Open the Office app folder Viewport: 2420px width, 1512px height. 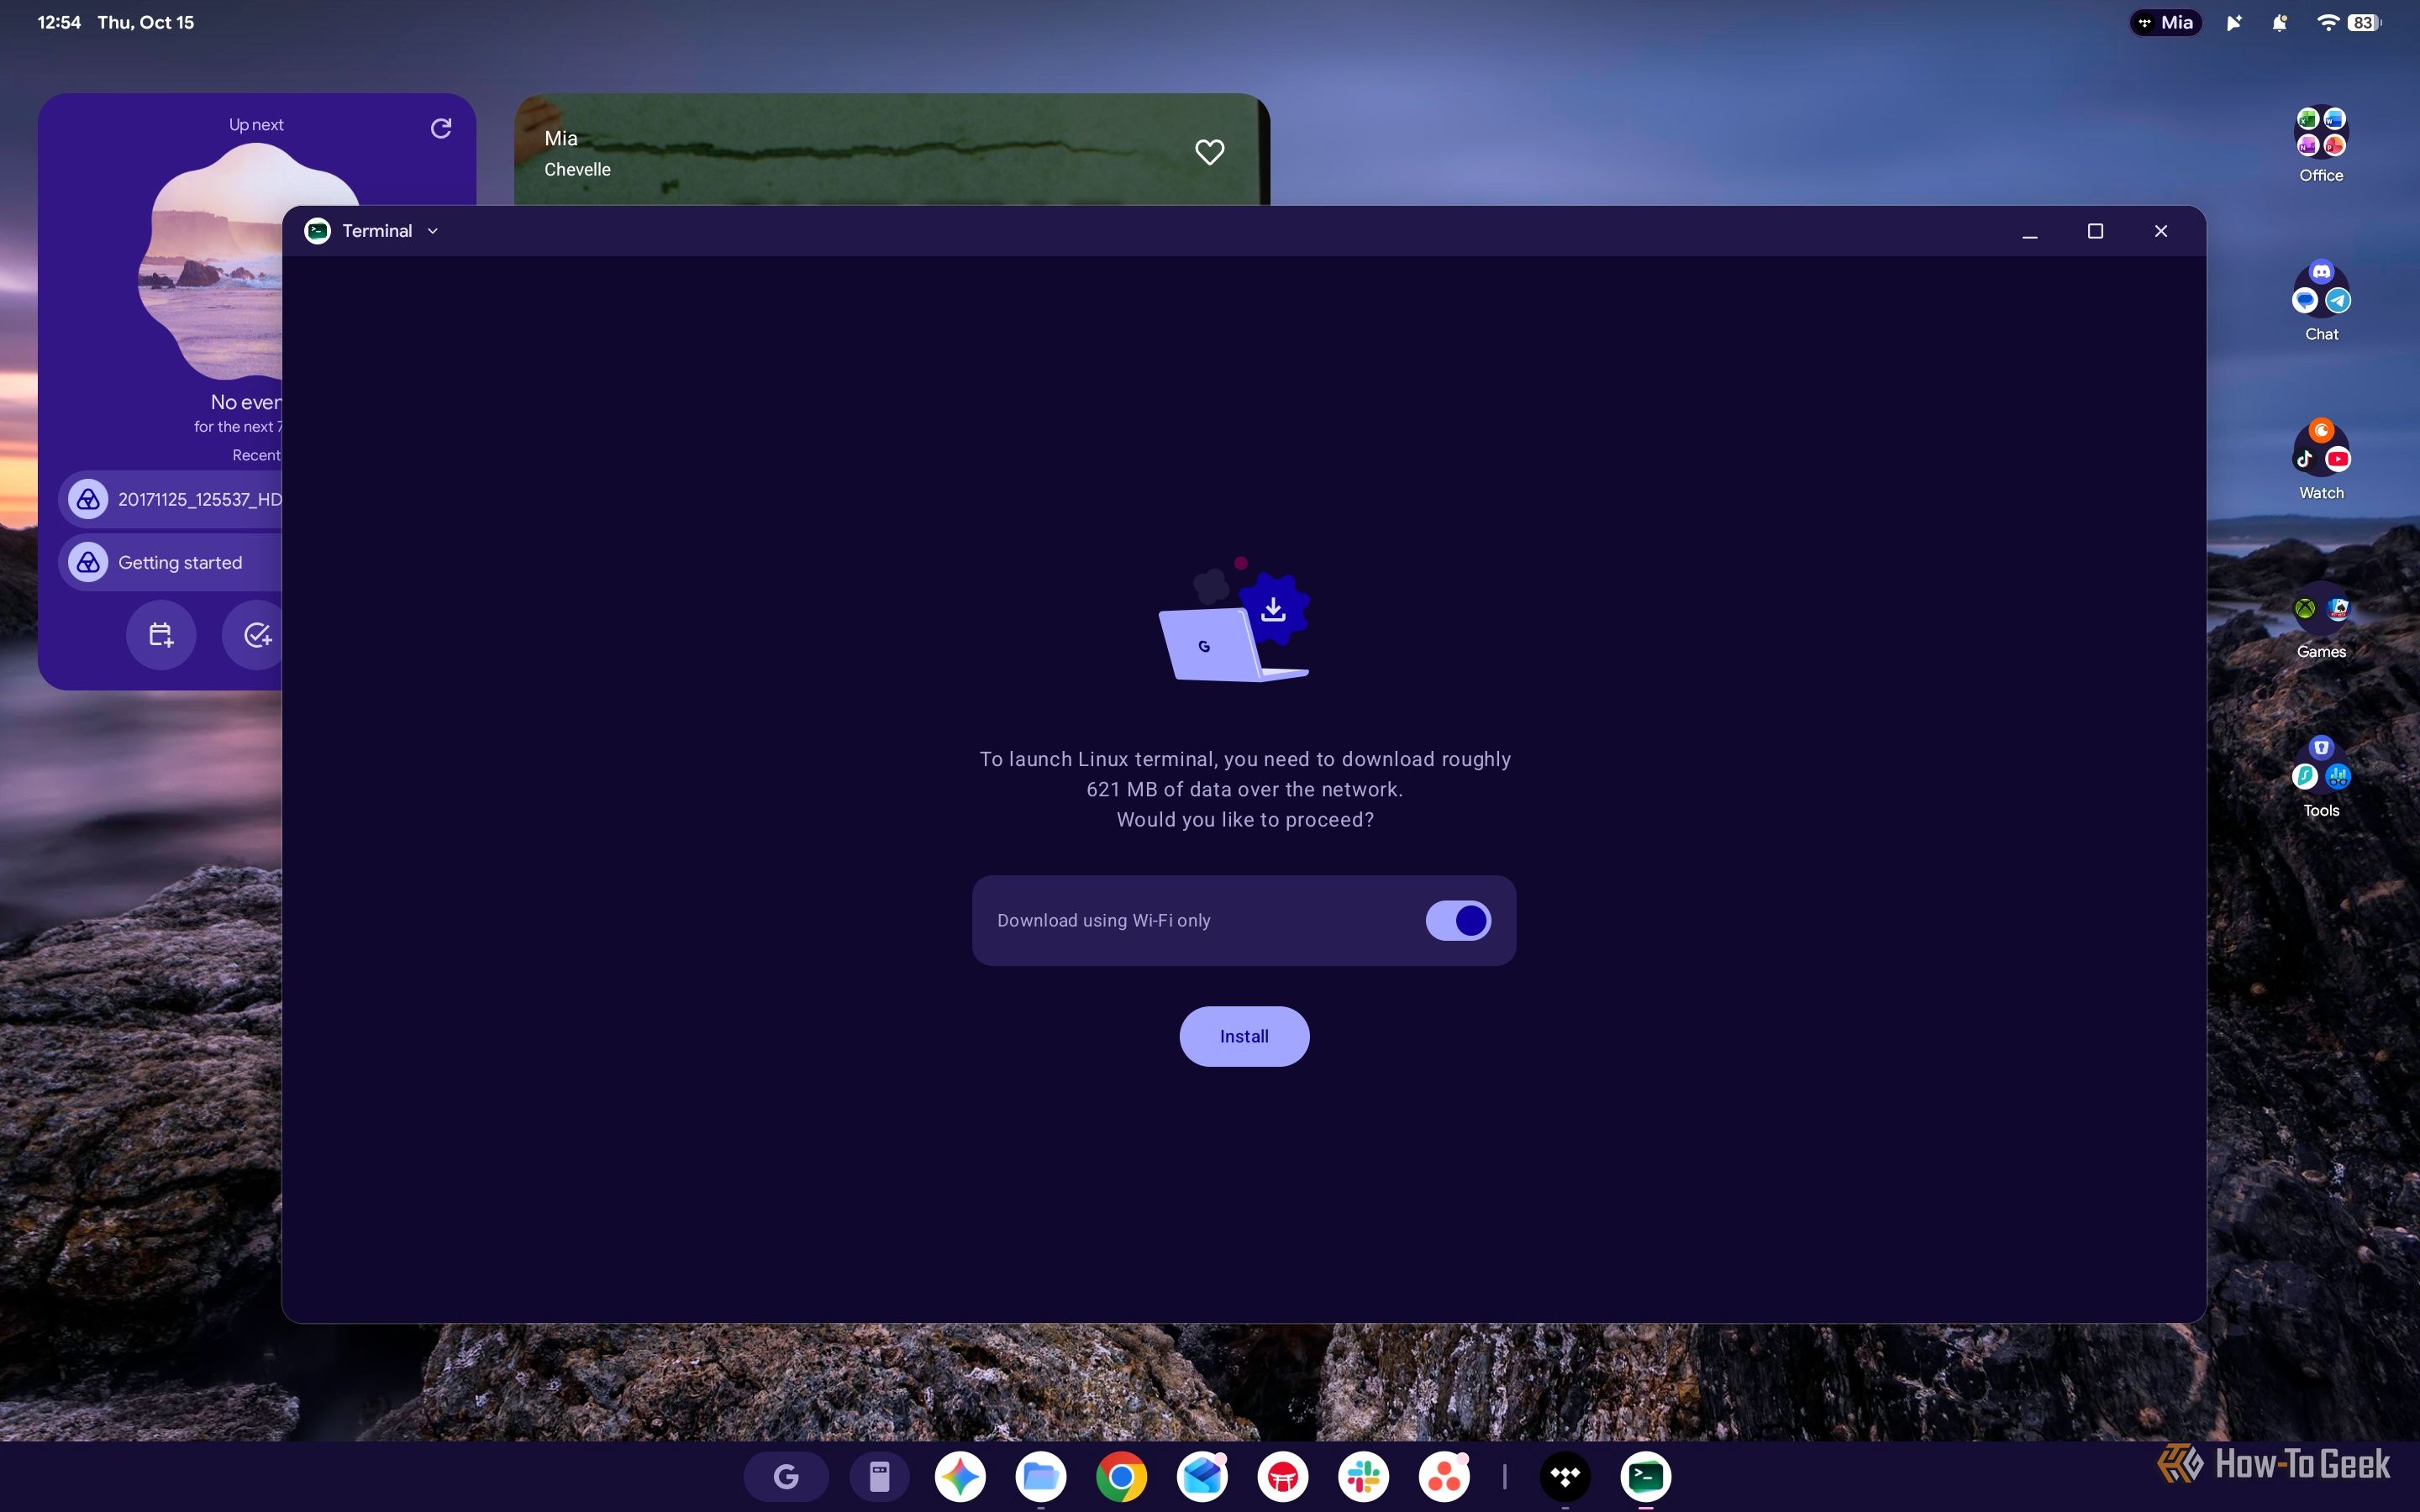[2321, 145]
